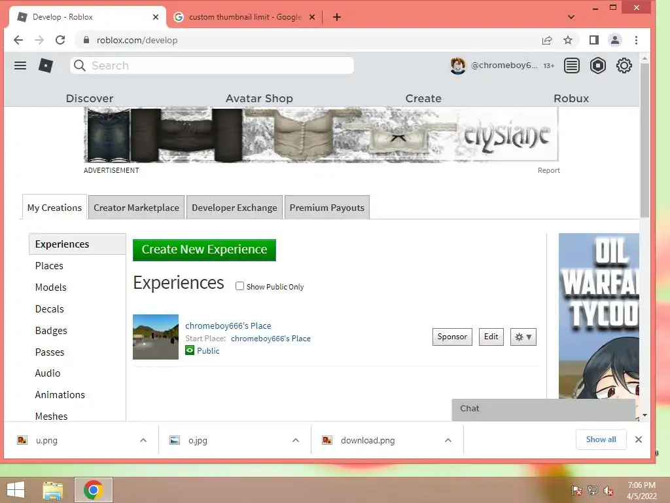Click Chrome icon in taskbar
Viewport: 670px width, 503px height.
[x=93, y=490]
